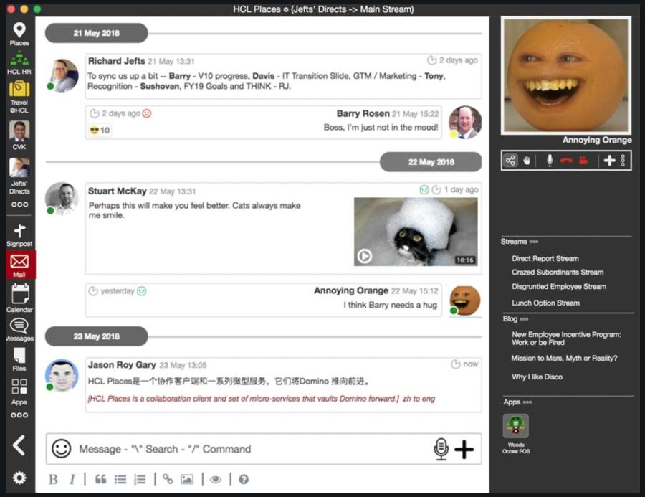Screen dimensions: 645x497
Task: Insert an image from the formatting bar
Action: (x=187, y=479)
